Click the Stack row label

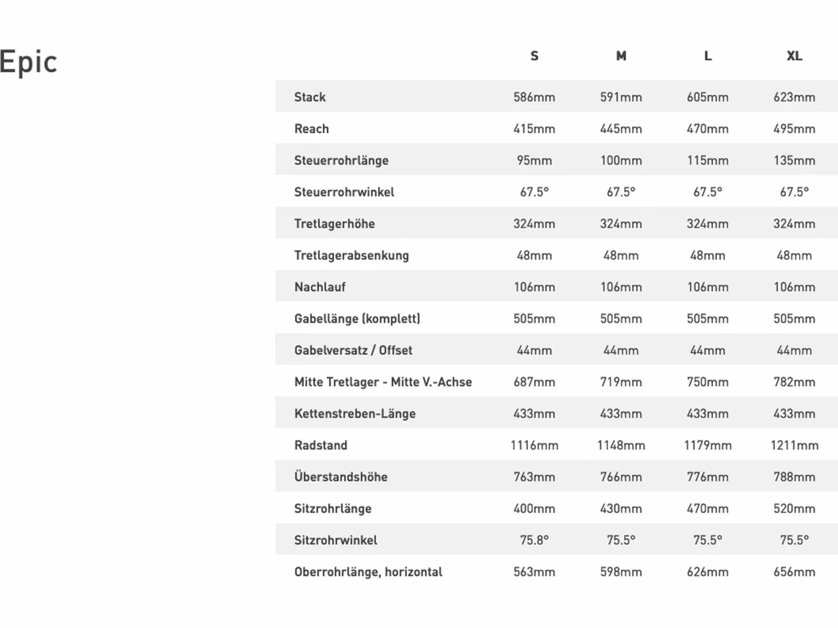pyautogui.click(x=310, y=97)
